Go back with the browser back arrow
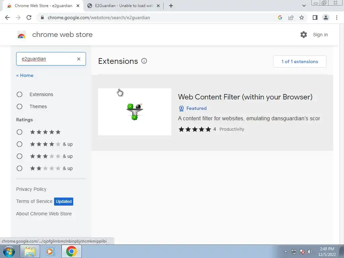 click(7, 17)
